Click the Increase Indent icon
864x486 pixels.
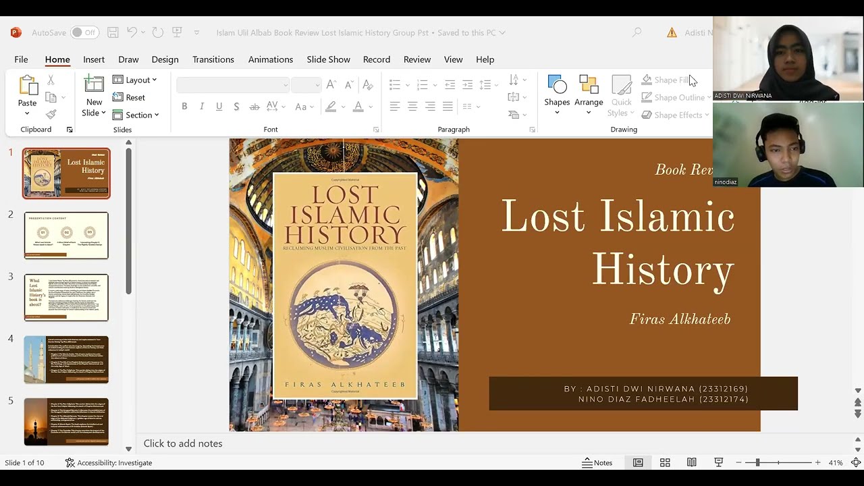coord(467,84)
